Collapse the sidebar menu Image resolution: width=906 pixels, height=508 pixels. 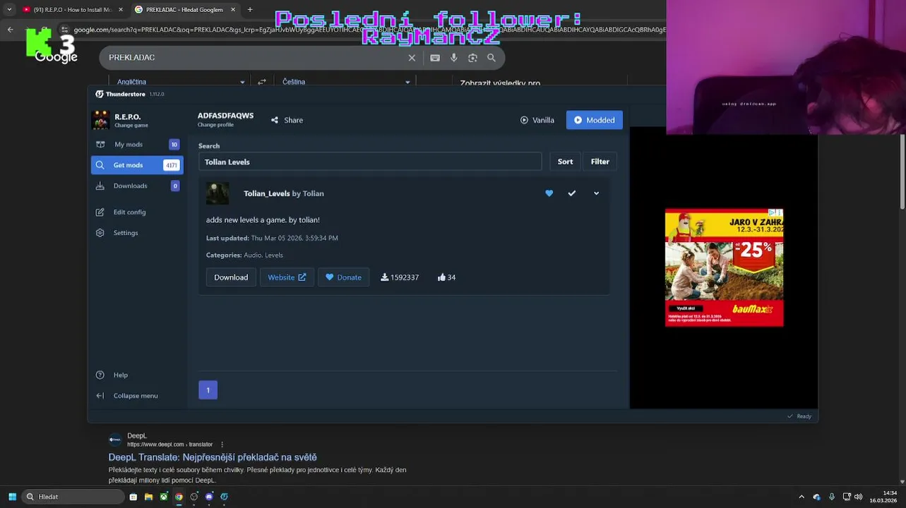coord(135,396)
